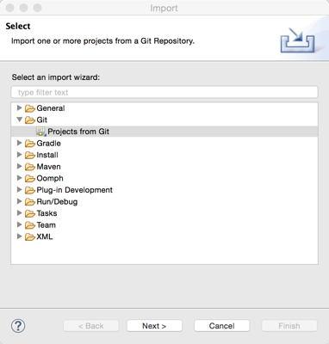Click the import wizard banner icon
329x344 pixels.
(297, 40)
